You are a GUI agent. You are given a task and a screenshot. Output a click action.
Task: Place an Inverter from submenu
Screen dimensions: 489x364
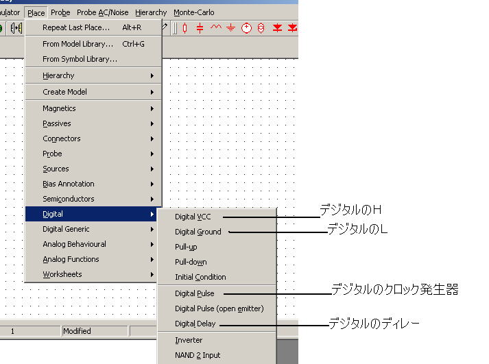(x=217, y=340)
